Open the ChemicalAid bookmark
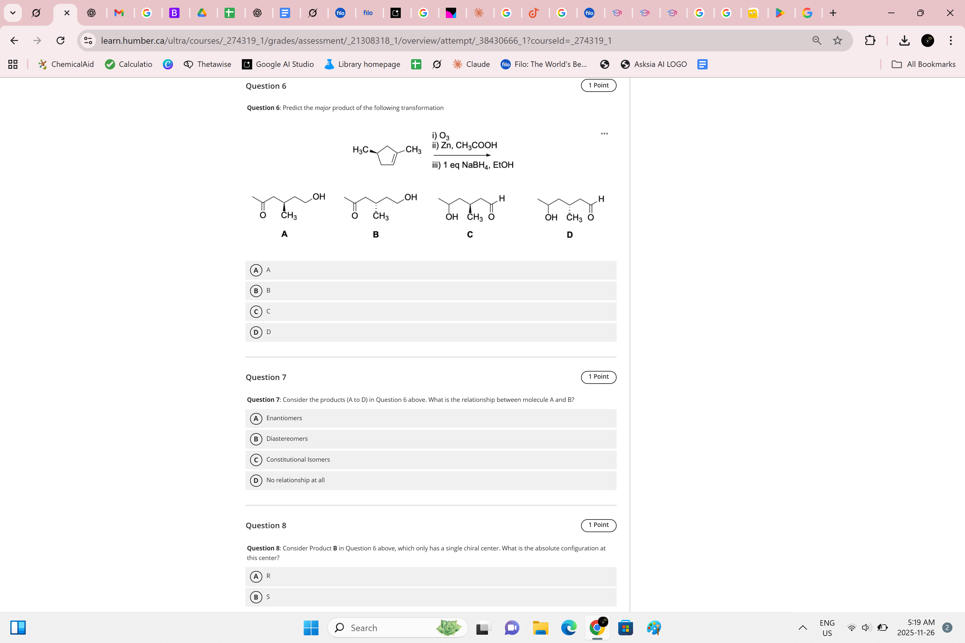Image resolution: width=965 pixels, height=643 pixels. point(66,64)
